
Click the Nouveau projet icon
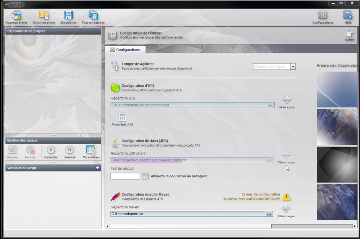pos(16,15)
